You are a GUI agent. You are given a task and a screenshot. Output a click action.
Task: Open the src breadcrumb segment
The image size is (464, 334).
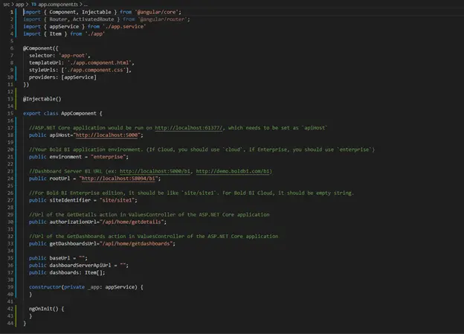tap(6, 4)
